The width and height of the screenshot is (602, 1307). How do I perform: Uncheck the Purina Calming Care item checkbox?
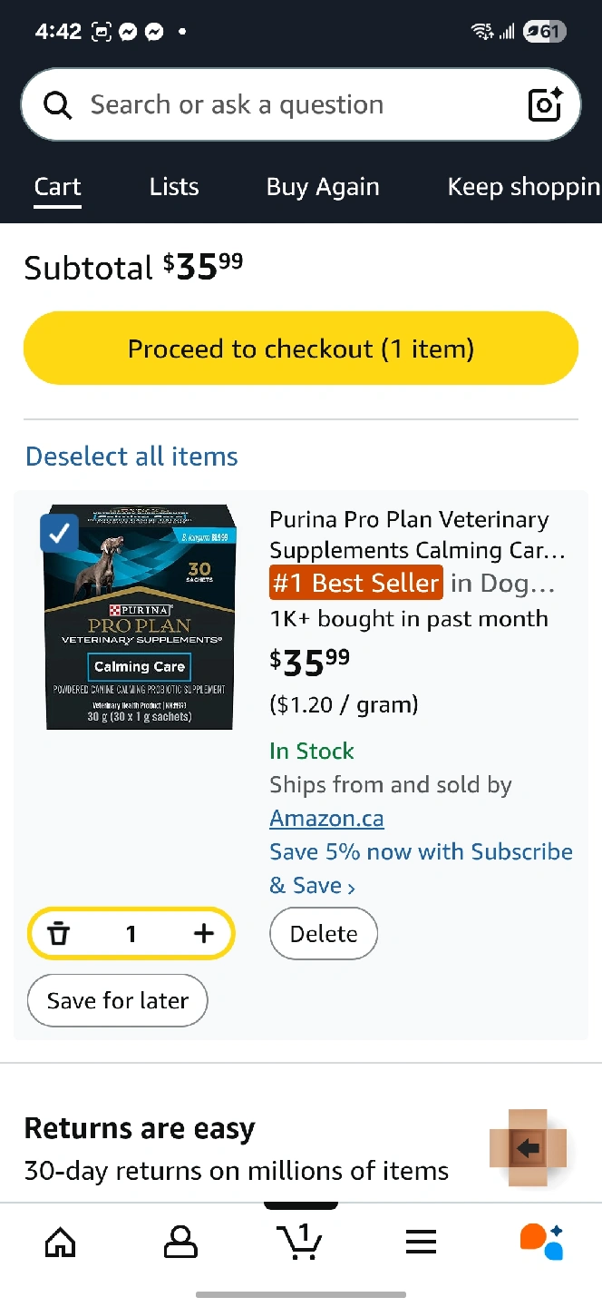59,534
